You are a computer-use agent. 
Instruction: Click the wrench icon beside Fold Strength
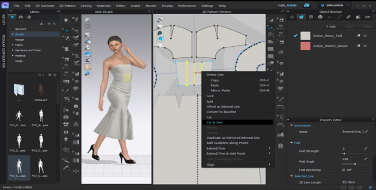pyautogui.click(x=365, y=148)
